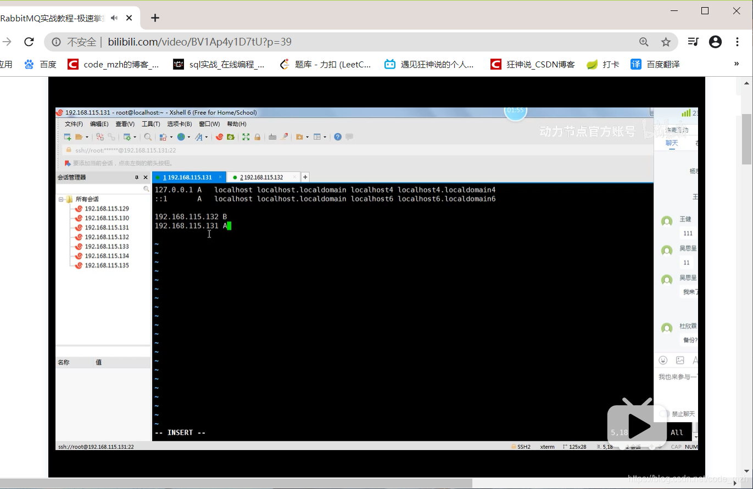The height and width of the screenshot is (489, 753).
Task: Mute the tab via speaker icon
Action: (x=114, y=18)
